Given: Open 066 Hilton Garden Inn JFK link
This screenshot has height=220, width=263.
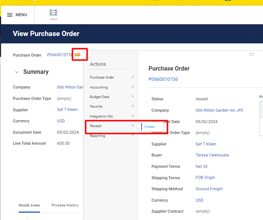Looking at the screenshot, I should tap(219, 110).
